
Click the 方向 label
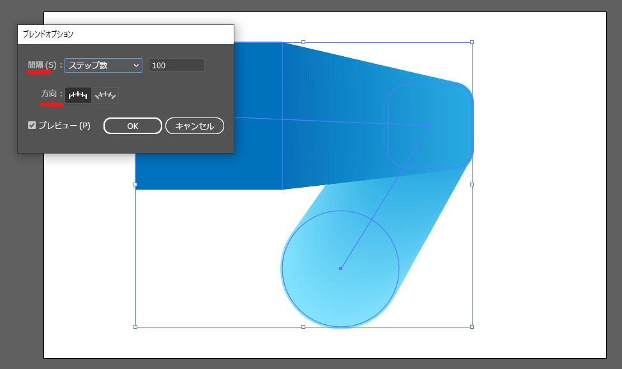49,94
